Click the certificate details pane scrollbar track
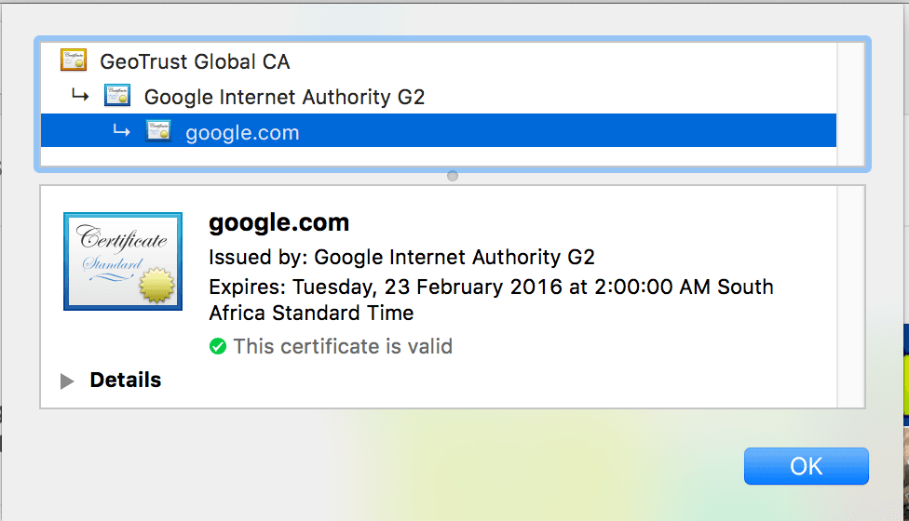909x521 pixels. (850, 297)
